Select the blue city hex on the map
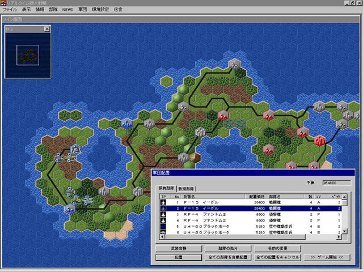363x272 pixels. tap(127, 122)
